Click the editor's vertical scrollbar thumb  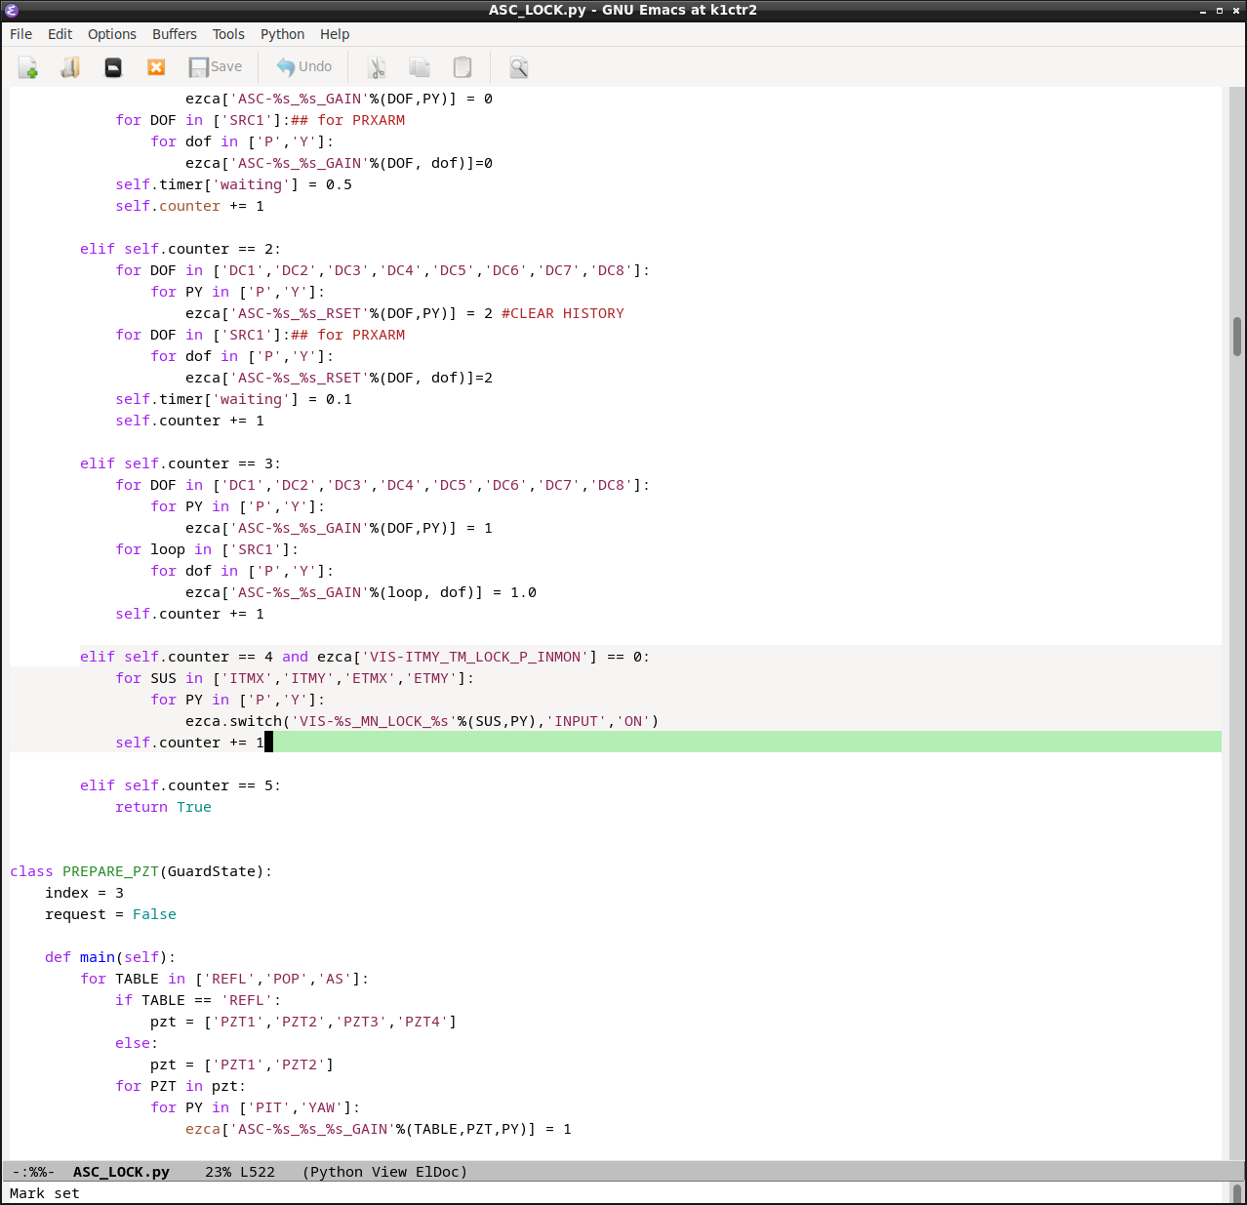click(1237, 337)
